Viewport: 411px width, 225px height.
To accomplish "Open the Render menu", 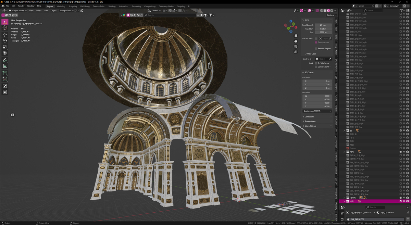I will (x=21, y=6).
